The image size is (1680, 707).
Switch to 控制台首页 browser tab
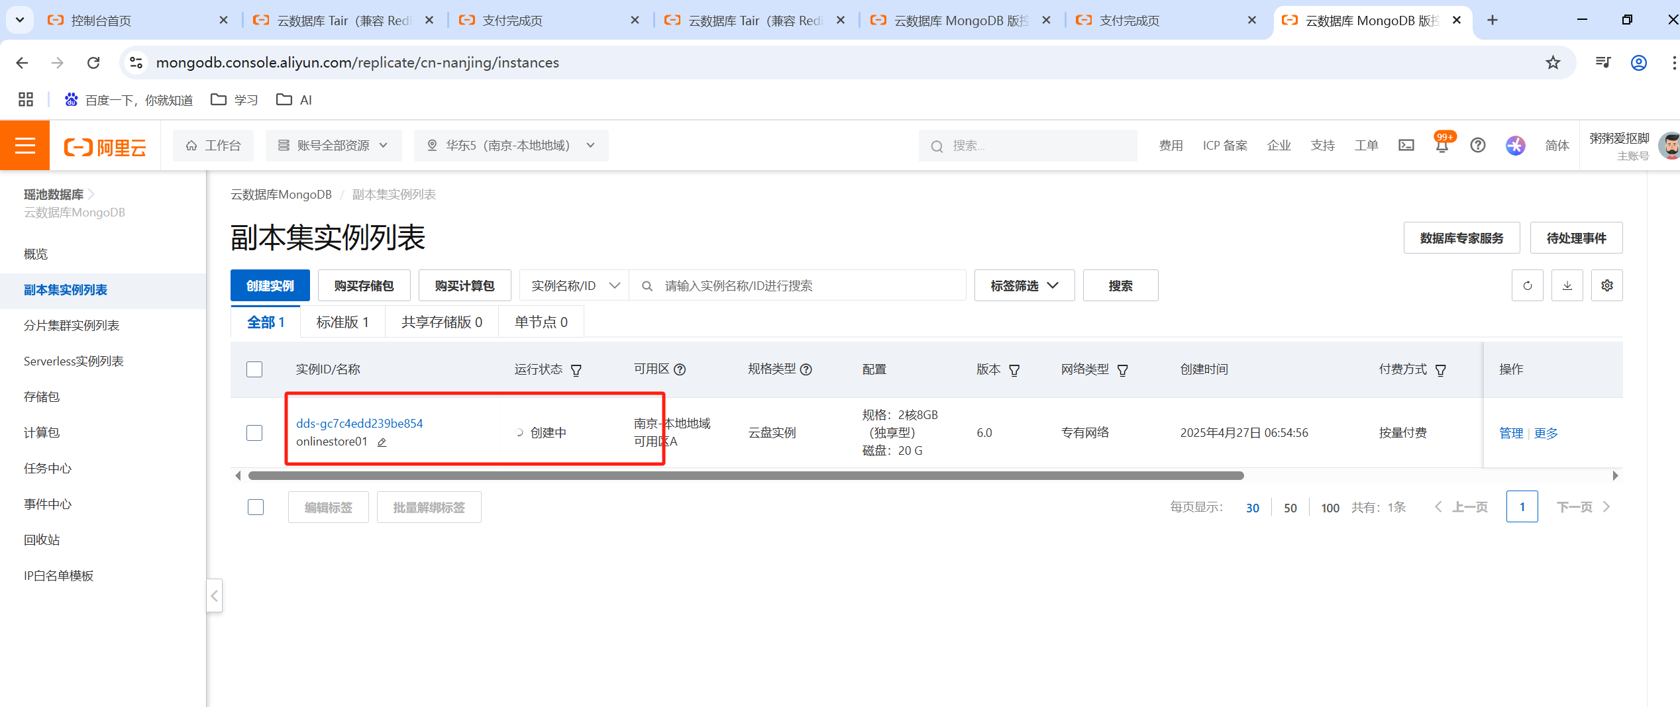pos(101,21)
